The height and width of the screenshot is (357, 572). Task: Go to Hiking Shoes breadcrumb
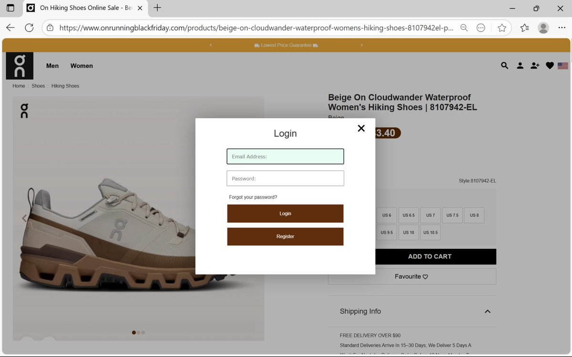click(x=65, y=86)
